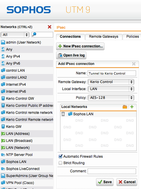Click interface icon beside LAN (Broadcast)
The image size is (141, 189).
click(3, 140)
